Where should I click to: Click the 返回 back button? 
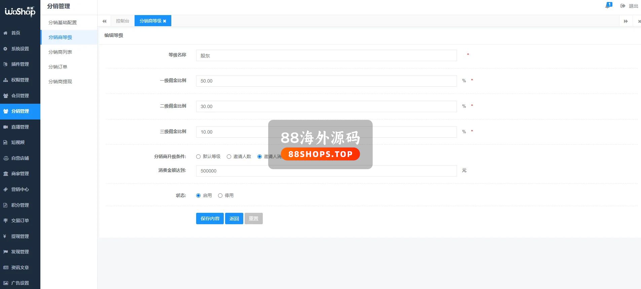click(234, 219)
